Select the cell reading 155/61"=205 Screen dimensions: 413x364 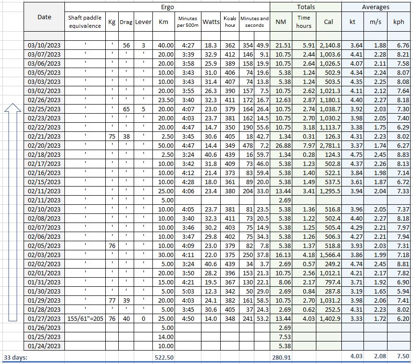tap(85, 318)
